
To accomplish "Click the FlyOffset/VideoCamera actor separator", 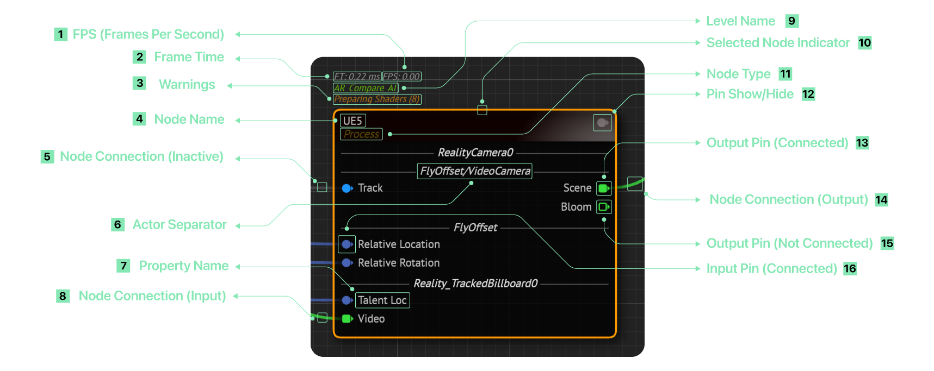I will 474,171.
